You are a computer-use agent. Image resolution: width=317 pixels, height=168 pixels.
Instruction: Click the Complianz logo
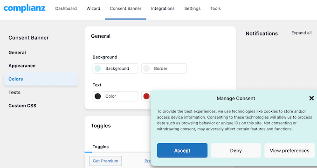tap(24, 8)
